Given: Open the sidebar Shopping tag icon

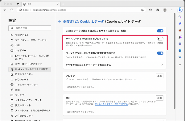Looking at the screenshot, I should coord(180,23).
